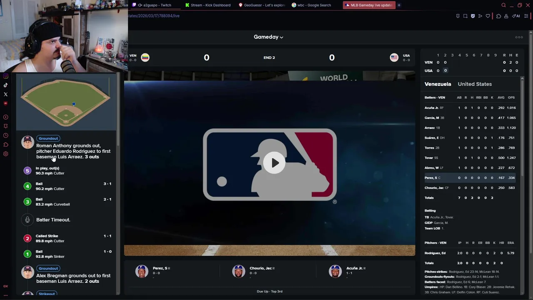Image resolution: width=533 pixels, height=300 pixels.
Task: Select pitch 3 Ball 83.2 mph Curveball
Action: point(67,202)
